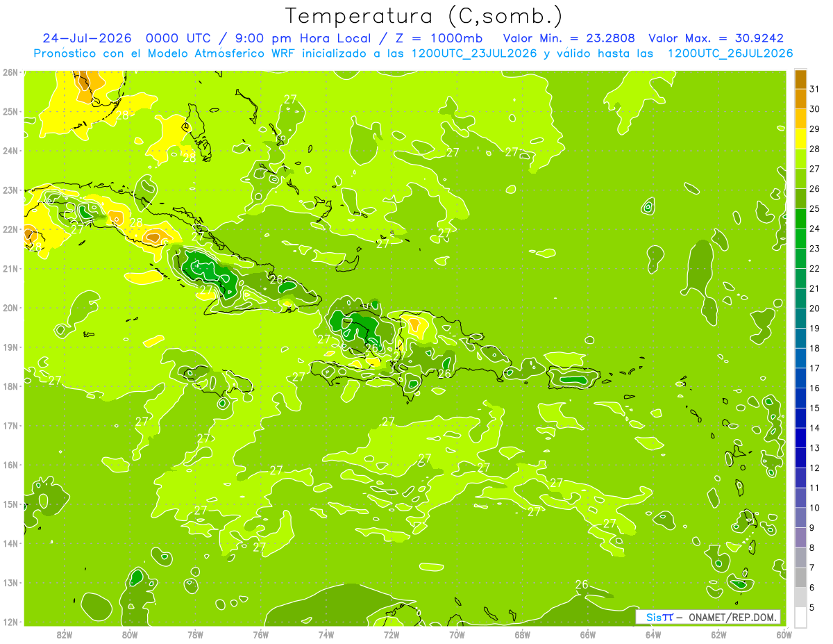Click the latitude axis label 12N
This screenshot has width=833, height=644.
tap(10, 622)
